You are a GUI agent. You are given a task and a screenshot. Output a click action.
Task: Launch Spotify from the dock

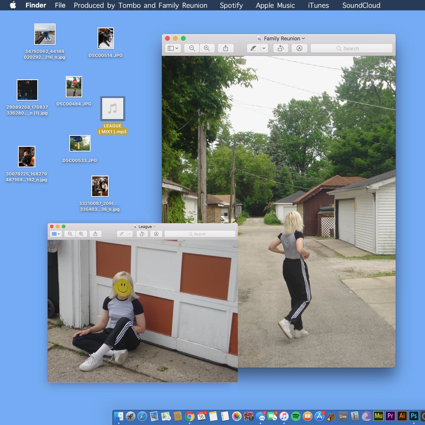tap(296, 416)
